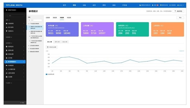
Task: Switch chart to the 离开人数 tab
Action: (x=57, y=42)
